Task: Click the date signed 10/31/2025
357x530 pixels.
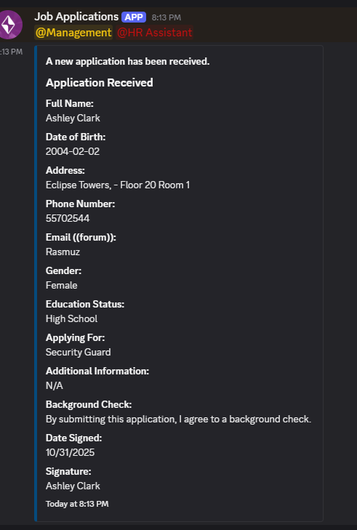Action: (x=71, y=453)
